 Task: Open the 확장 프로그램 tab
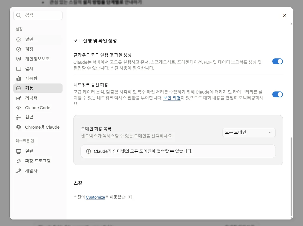point(38,161)
